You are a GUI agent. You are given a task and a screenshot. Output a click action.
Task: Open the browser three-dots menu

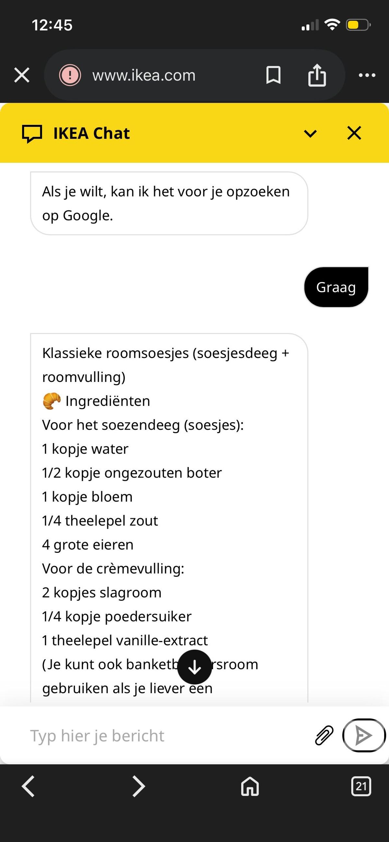tap(367, 75)
